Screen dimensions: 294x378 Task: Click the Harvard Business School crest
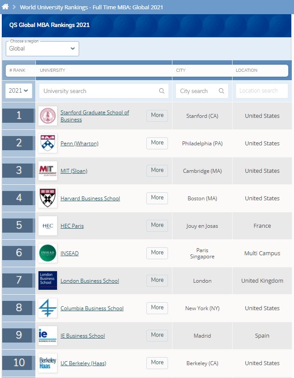pos(48,199)
